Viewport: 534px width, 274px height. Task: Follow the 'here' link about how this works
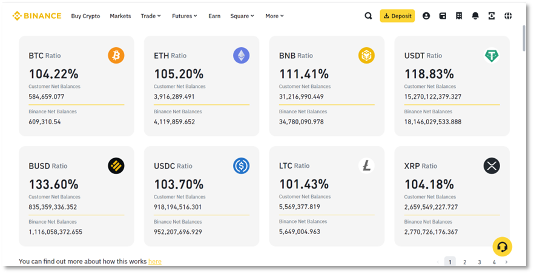(155, 261)
